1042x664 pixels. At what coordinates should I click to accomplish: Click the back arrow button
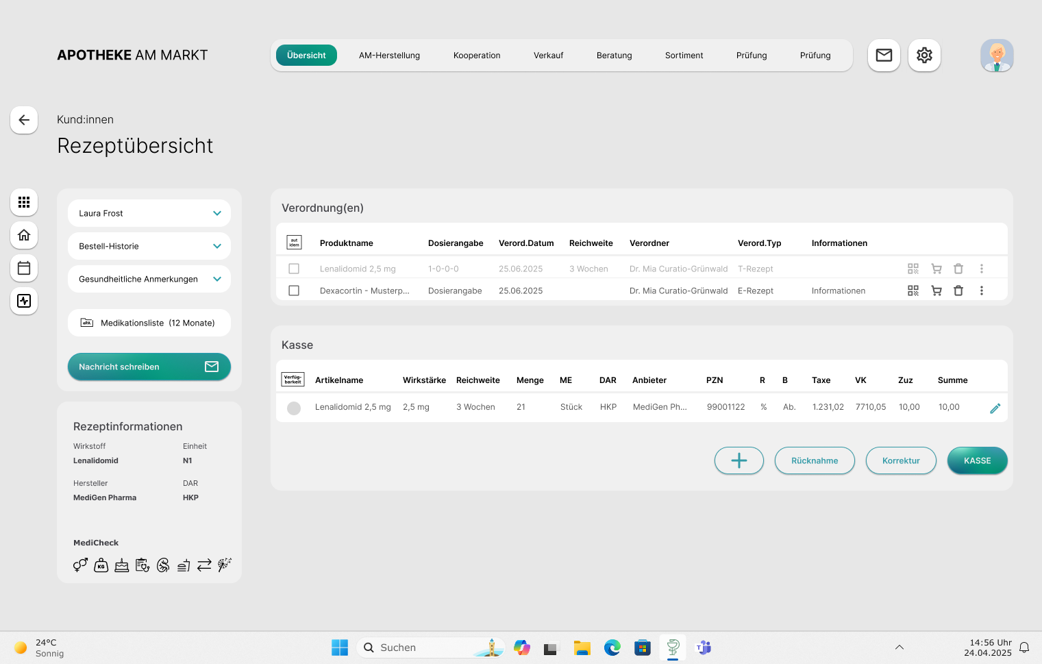tap(24, 120)
